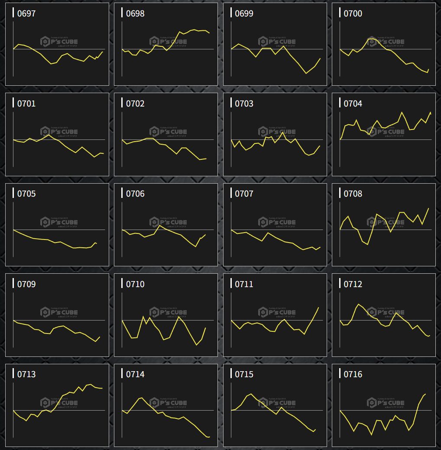
Task: View the 0701 machine chart
Action: coord(57,134)
